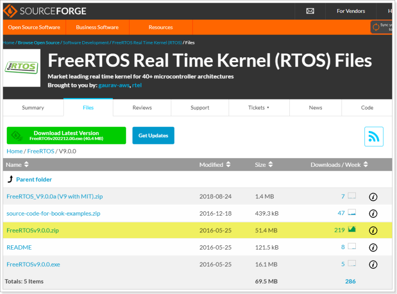Open the Support tab
This screenshot has height=294, width=397.
coord(200,108)
